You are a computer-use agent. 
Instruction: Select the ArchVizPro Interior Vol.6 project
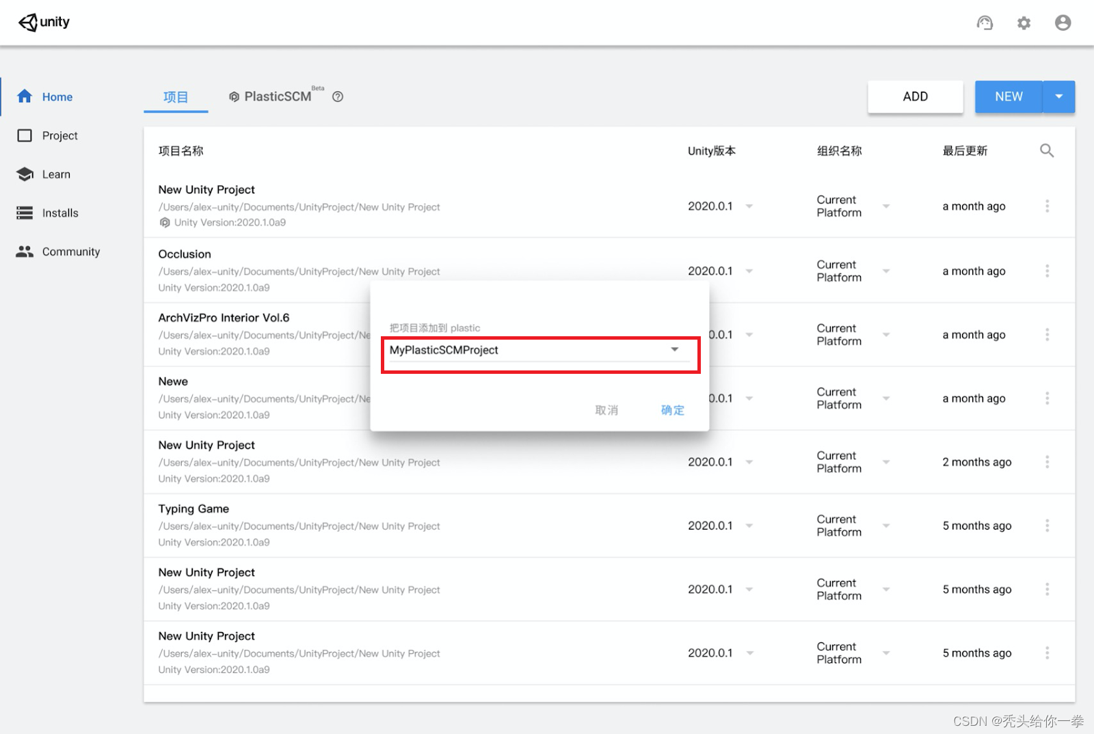point(224,317)
